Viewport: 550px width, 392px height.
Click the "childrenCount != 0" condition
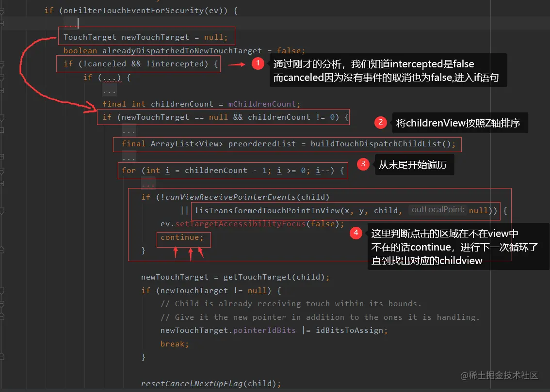click(x=291, y=117)
